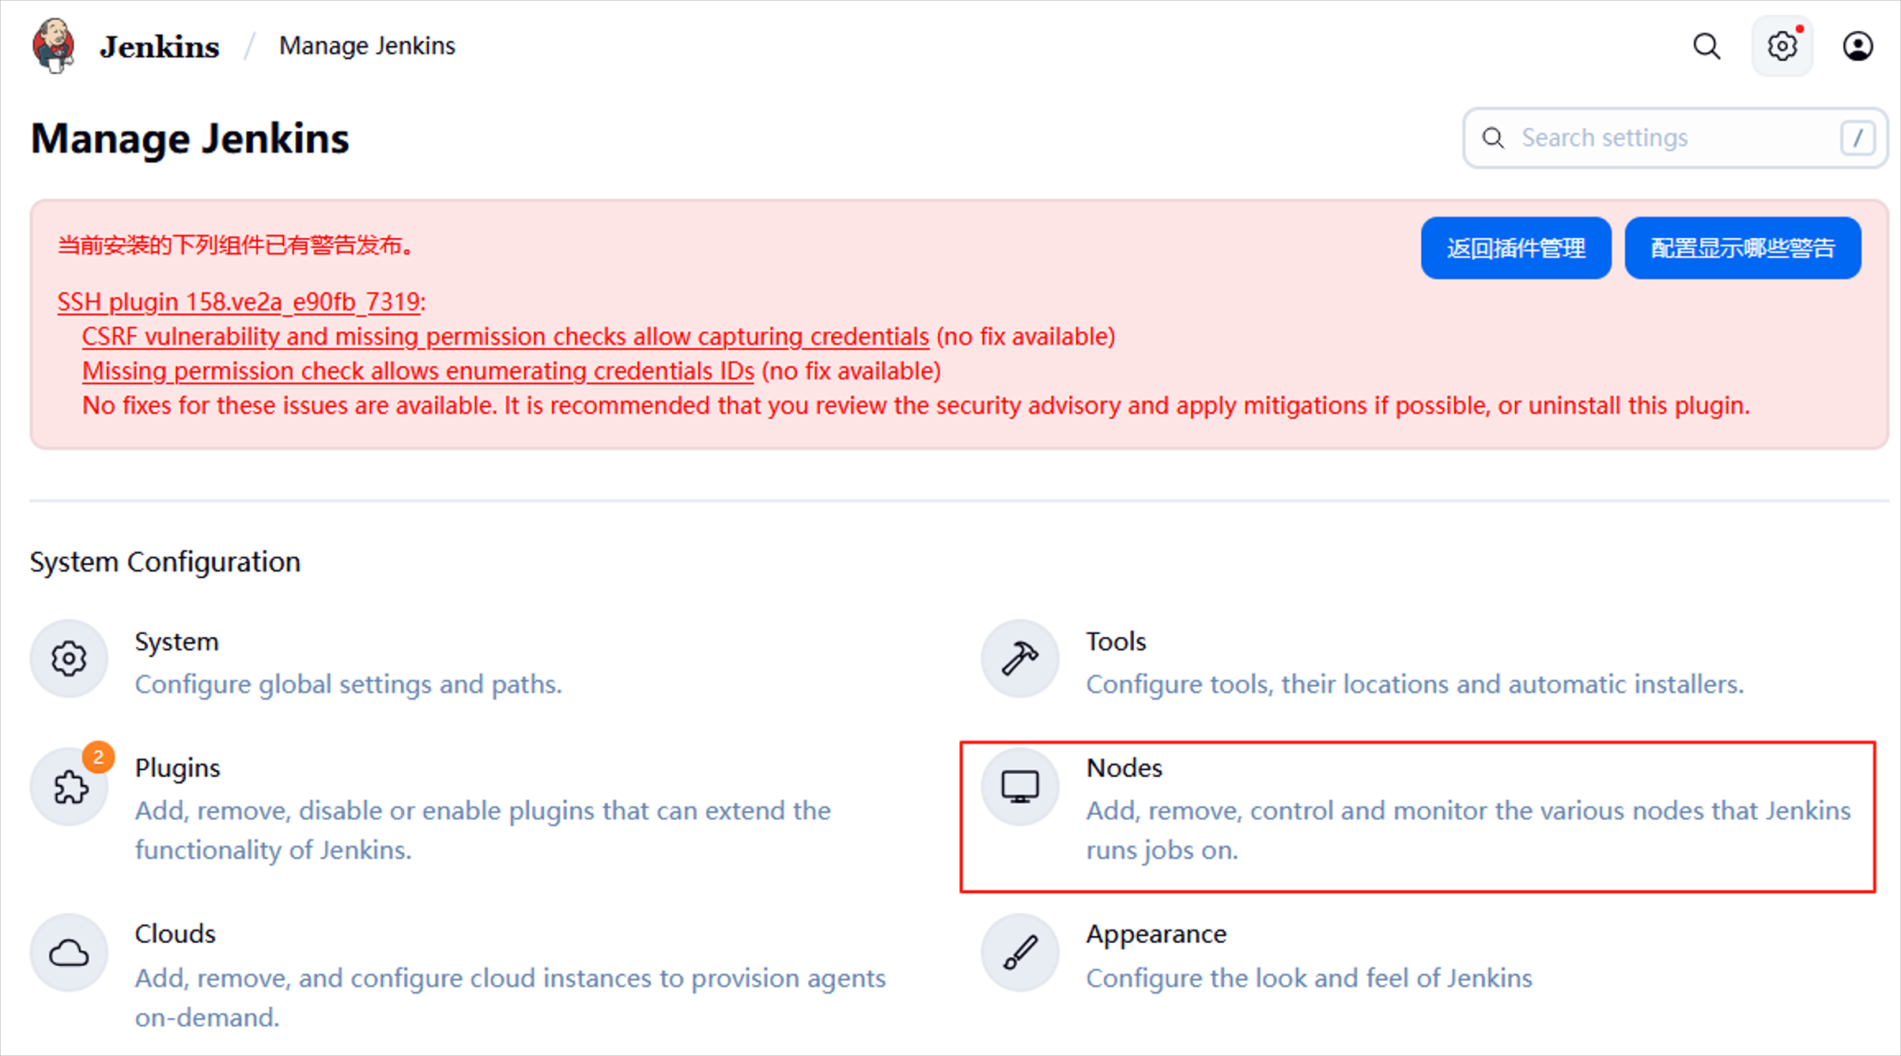1901x1056 pixels.
Task: Click the magnifier icon inside Search settings
Action: pos(1493,138)
